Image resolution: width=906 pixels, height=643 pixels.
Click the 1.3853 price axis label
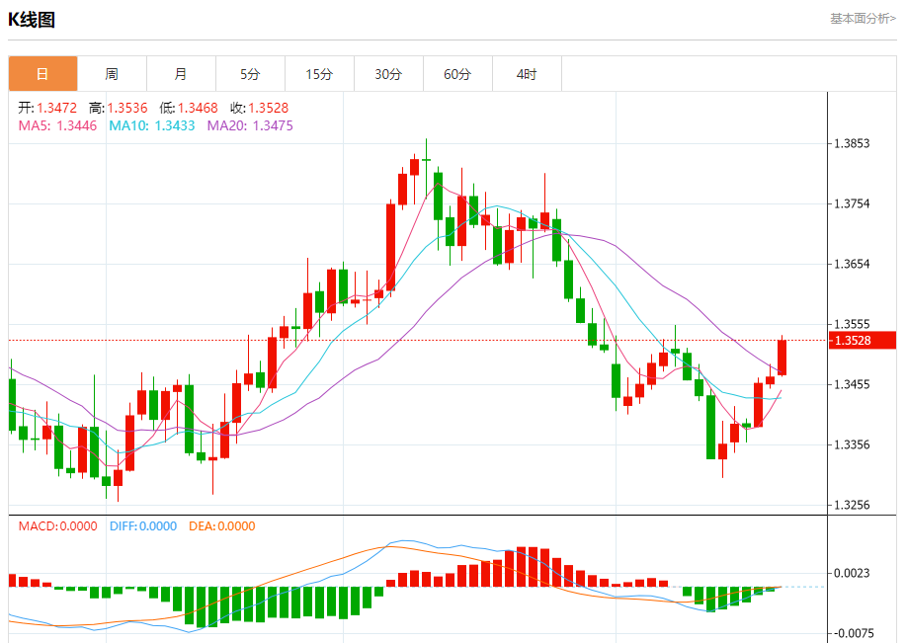pos(852,143)
